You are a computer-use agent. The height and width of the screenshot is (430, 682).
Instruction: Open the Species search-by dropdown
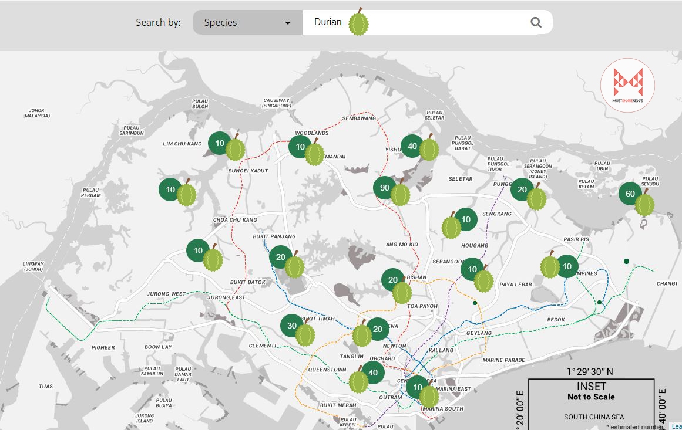pos(247,22)
